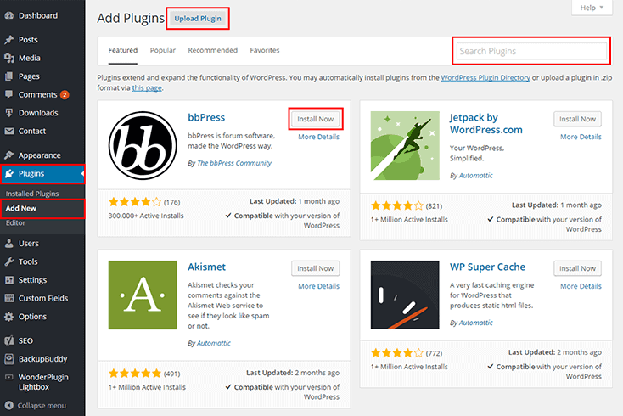Install the Akismet plugin now

click(316, 268)
